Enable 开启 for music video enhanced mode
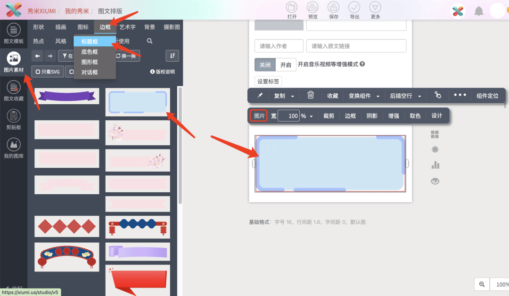 pos(286,64)
